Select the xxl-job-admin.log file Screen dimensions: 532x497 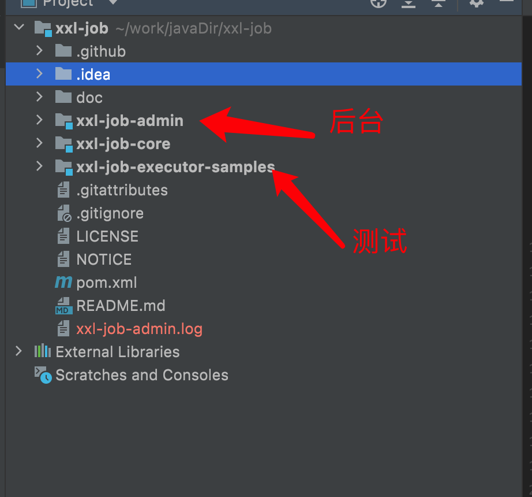point(139,329)
